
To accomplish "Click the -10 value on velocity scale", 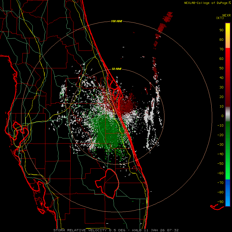I will tap(220, 126).
